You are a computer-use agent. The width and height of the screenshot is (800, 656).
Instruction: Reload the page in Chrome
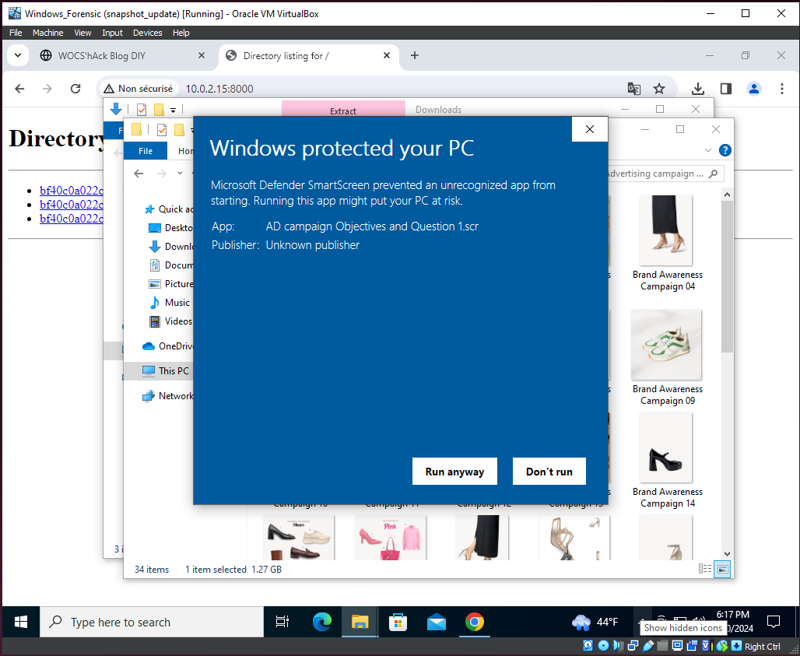coord(75,89)
